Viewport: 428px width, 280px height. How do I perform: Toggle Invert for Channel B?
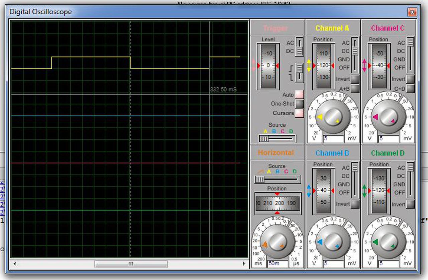(x=355, y=204)
